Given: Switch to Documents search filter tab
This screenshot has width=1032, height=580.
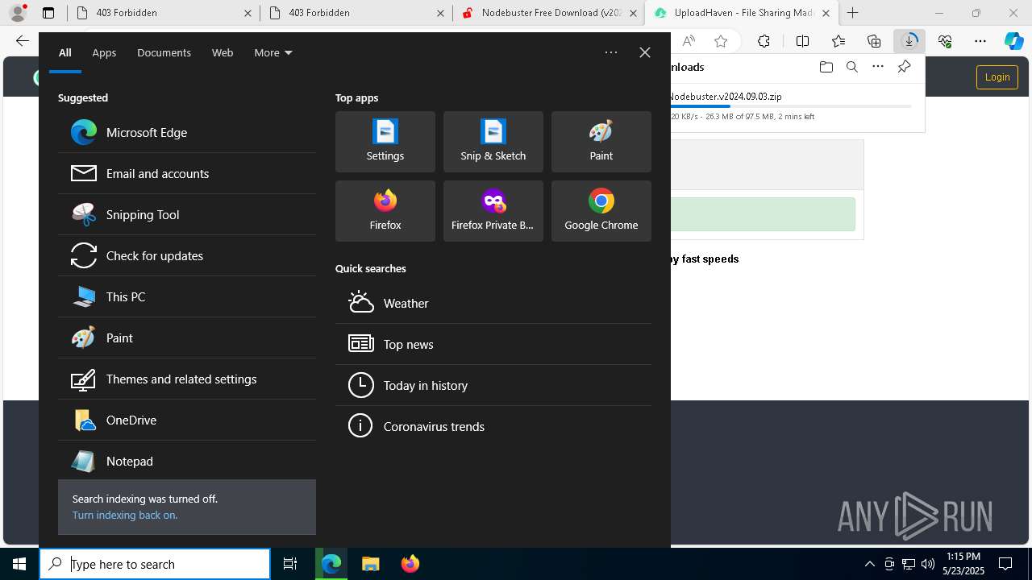Looking at the screenshot, I should click(164, 52).
